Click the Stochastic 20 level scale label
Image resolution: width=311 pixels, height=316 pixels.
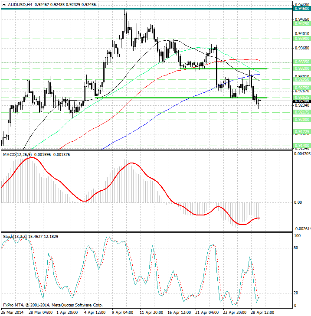pos(297,293)
